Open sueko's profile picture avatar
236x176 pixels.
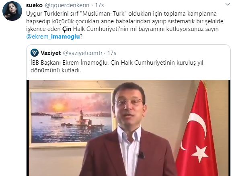click(x=12, y=11)
